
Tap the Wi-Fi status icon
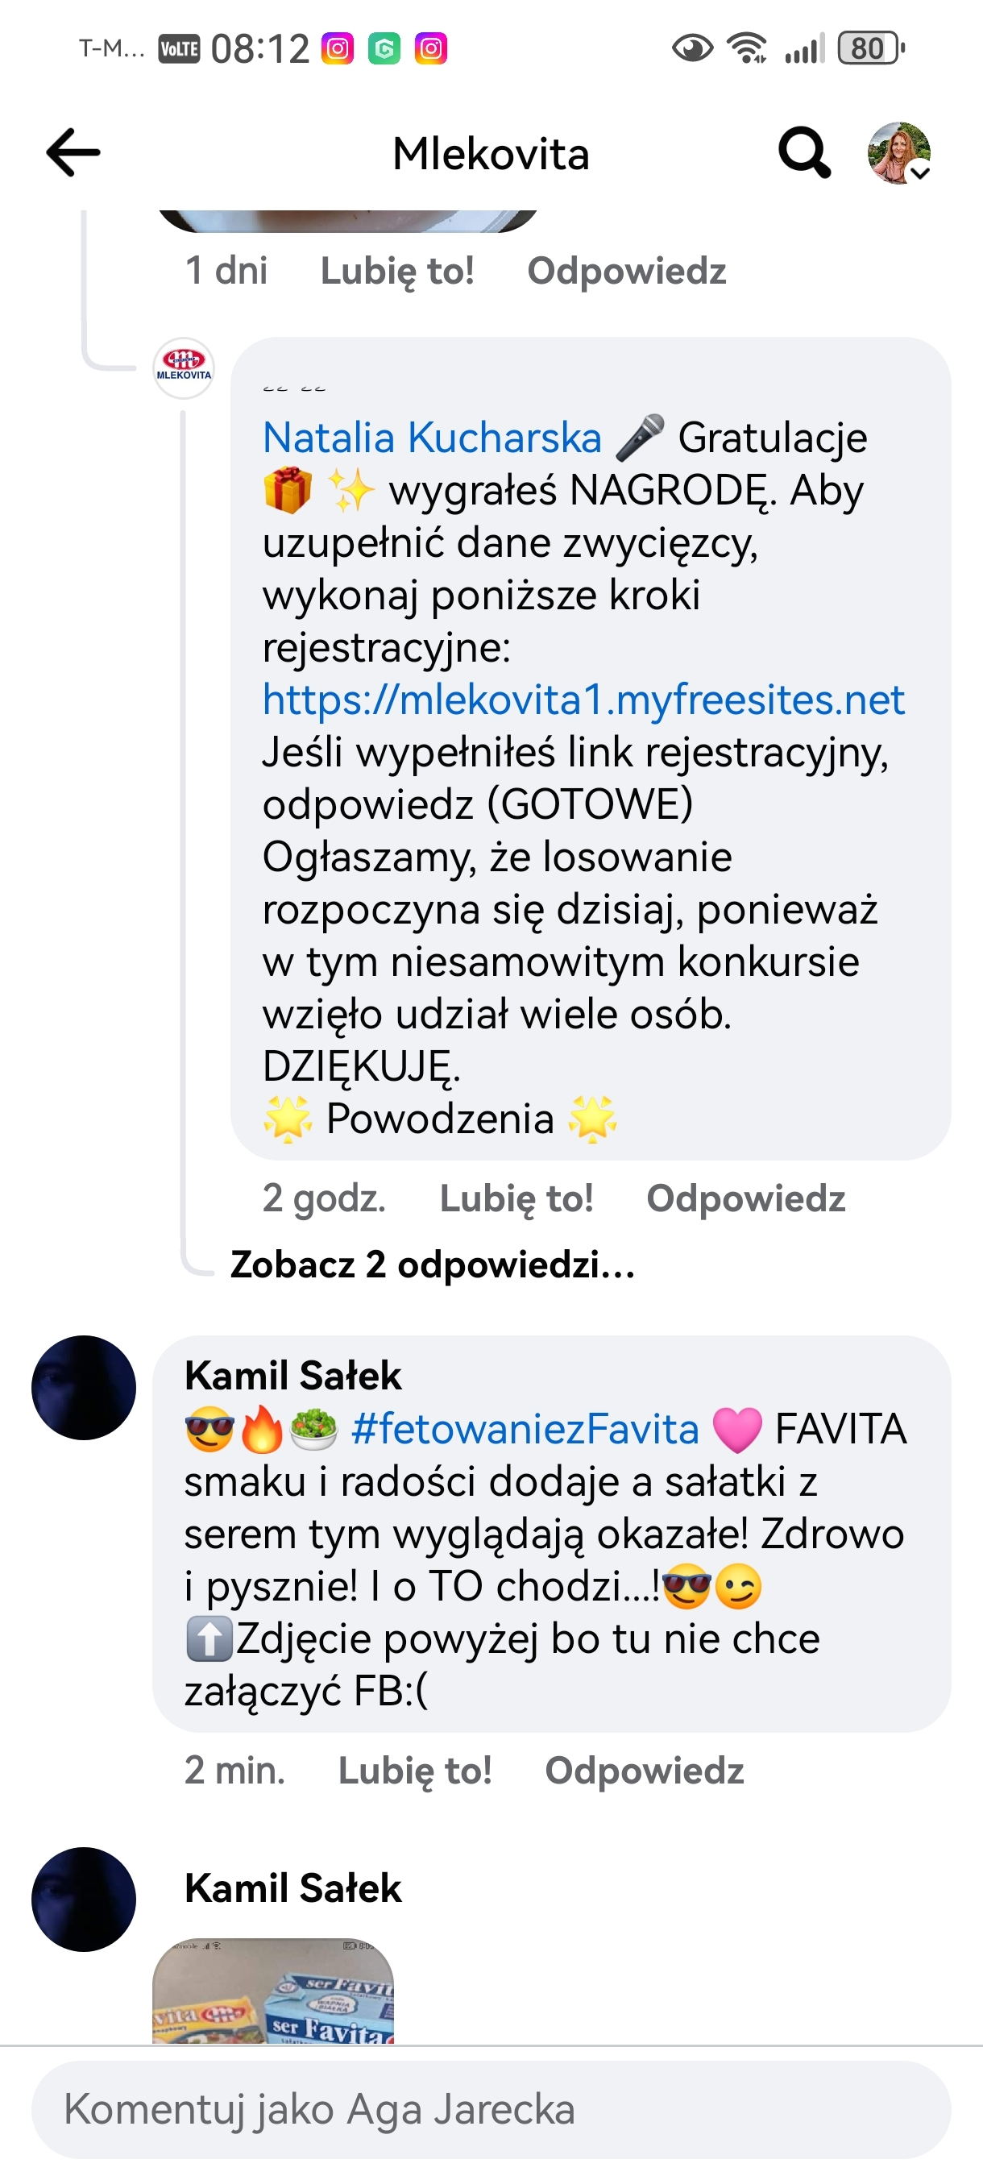[x=748, y=49]
